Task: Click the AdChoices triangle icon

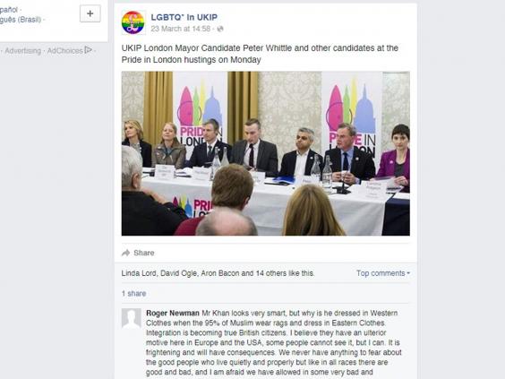Action: (x=89, y=50)
